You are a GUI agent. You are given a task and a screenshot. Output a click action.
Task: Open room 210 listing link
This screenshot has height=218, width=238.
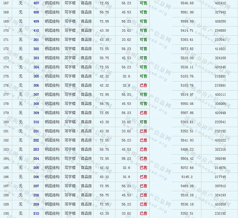(36, 214)
